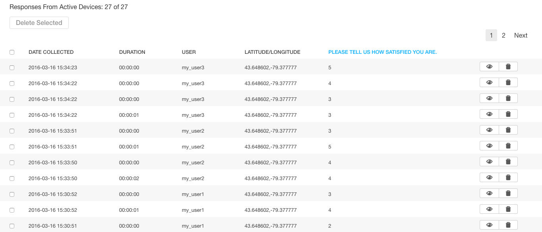Sort by satisfaction question column header
The height and width of the screenshot is (232, 542).
coord(382,52)
